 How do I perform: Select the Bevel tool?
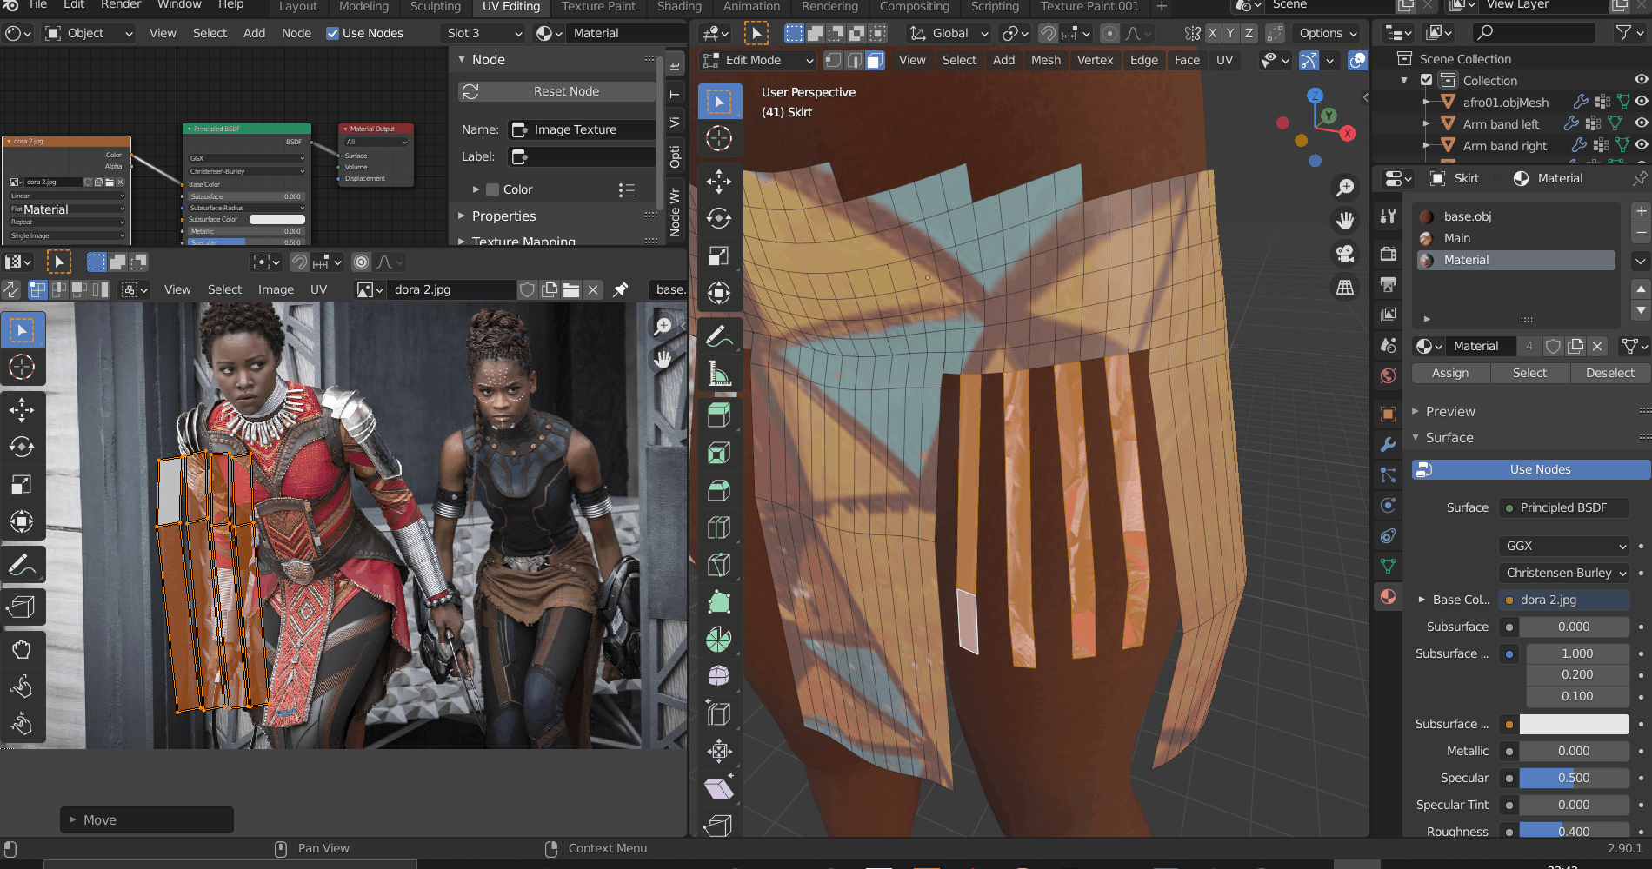pyautogui.click(x=719, y=490)
